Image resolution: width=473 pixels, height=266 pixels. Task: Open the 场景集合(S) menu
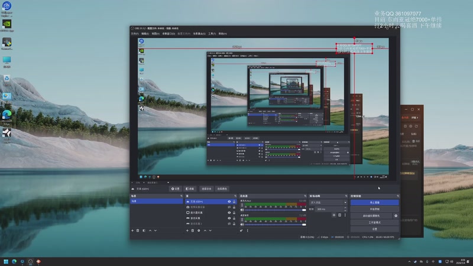coord(199,34)
